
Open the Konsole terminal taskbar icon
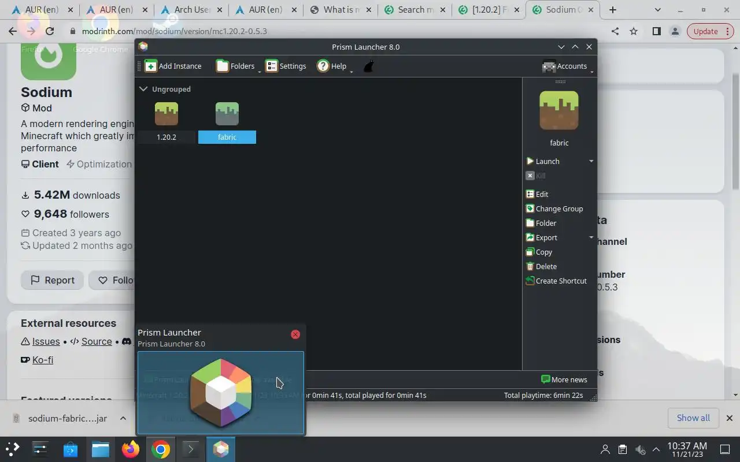coord(191,449)
